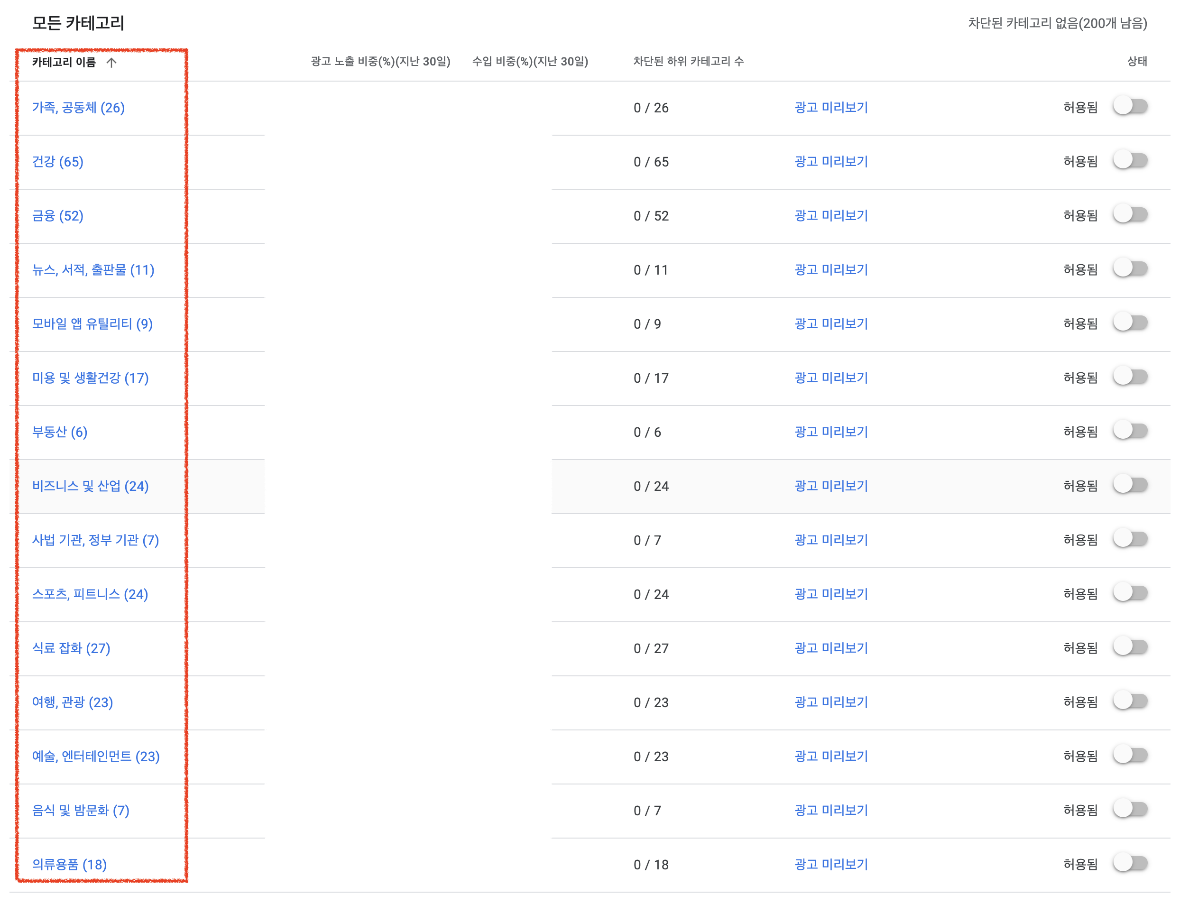Image resolution: width=1180 pixels, height=904 pixels.
Task: Click 광고 미리보기 for 스포츠, 피트니스 row
Action: pyautogui.click(x=831, y=594)
